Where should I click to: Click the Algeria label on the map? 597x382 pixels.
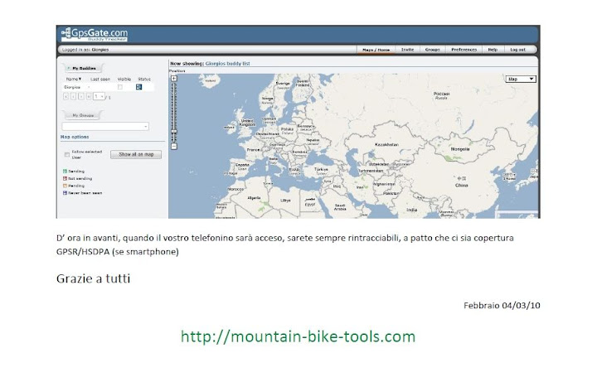coord(254,198)
